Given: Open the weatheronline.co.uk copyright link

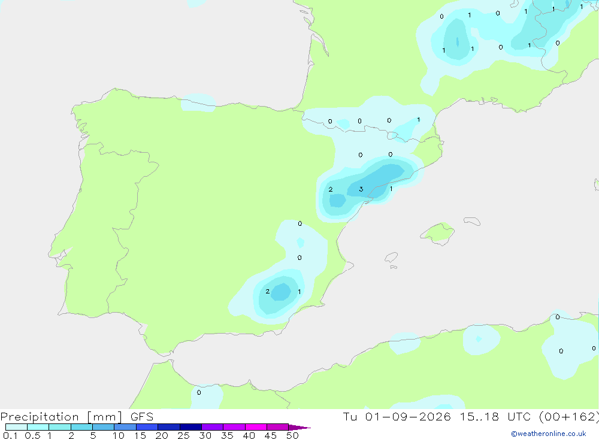Looking at the screenshot, I should click(x=549, y=434).
